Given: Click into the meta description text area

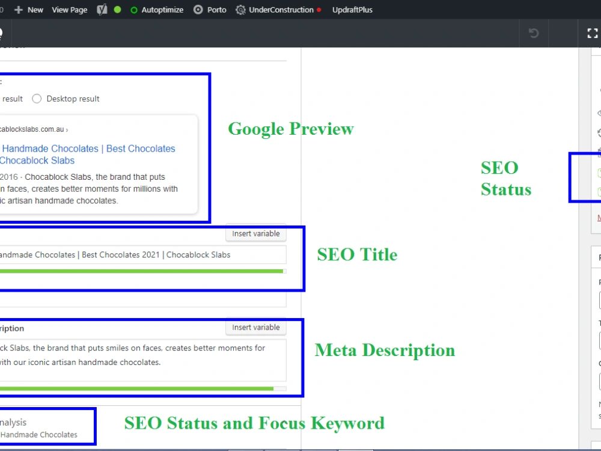Looking at the screenshot, I should click(143, 360).
